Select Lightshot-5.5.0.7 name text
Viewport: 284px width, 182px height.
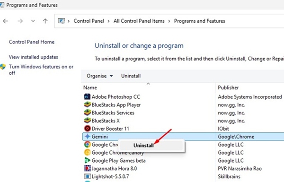click(x=110, y=176)
